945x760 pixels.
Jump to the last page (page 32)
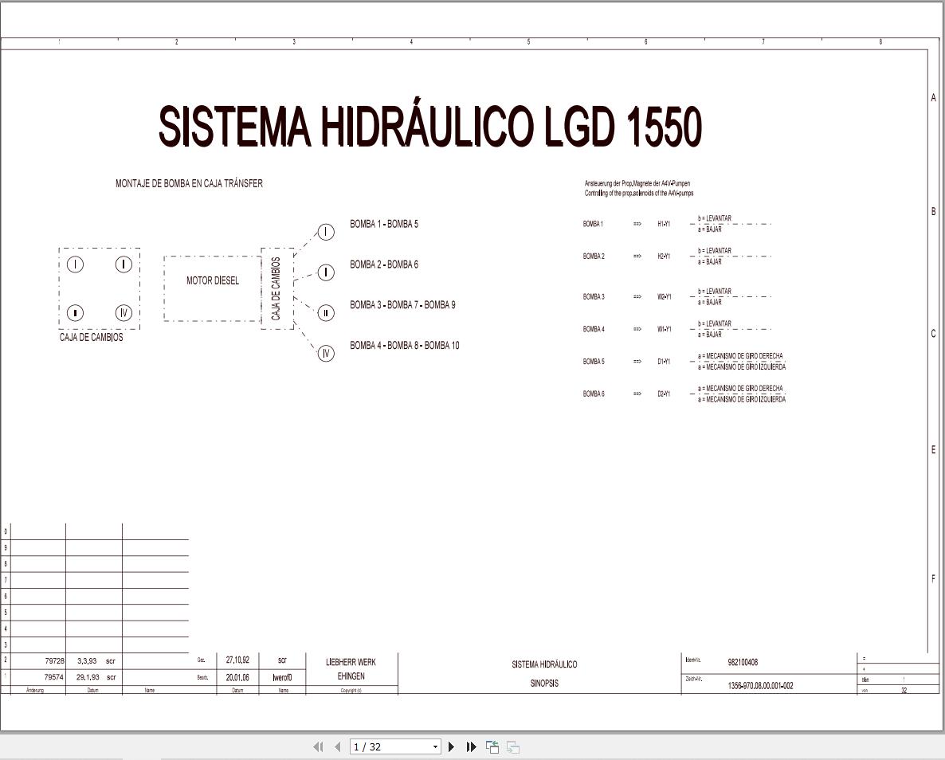(470, 746)
